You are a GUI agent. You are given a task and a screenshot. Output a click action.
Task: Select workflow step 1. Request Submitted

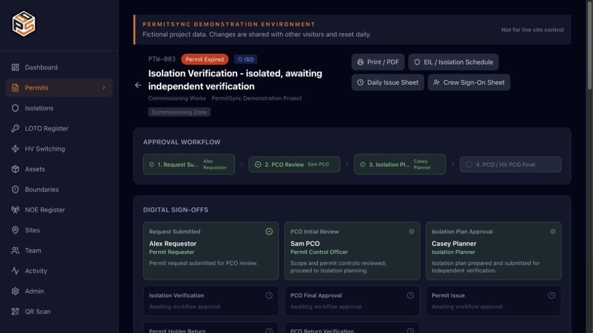pyautogui.click(x=189, y=165)
